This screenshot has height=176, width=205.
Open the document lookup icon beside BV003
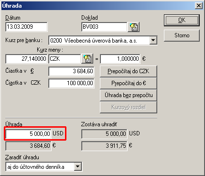(133, 27)
